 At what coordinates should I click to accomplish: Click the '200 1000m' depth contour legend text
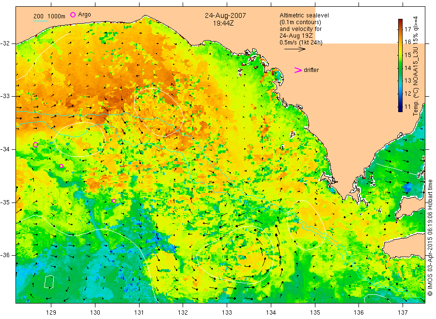[x=49, y=16]
